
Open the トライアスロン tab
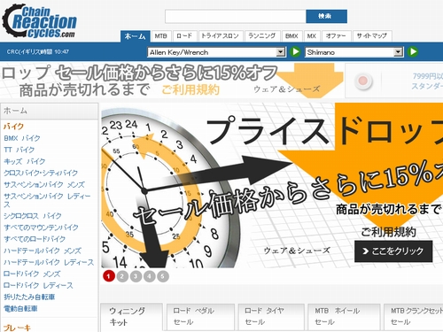tap(221, 36)
